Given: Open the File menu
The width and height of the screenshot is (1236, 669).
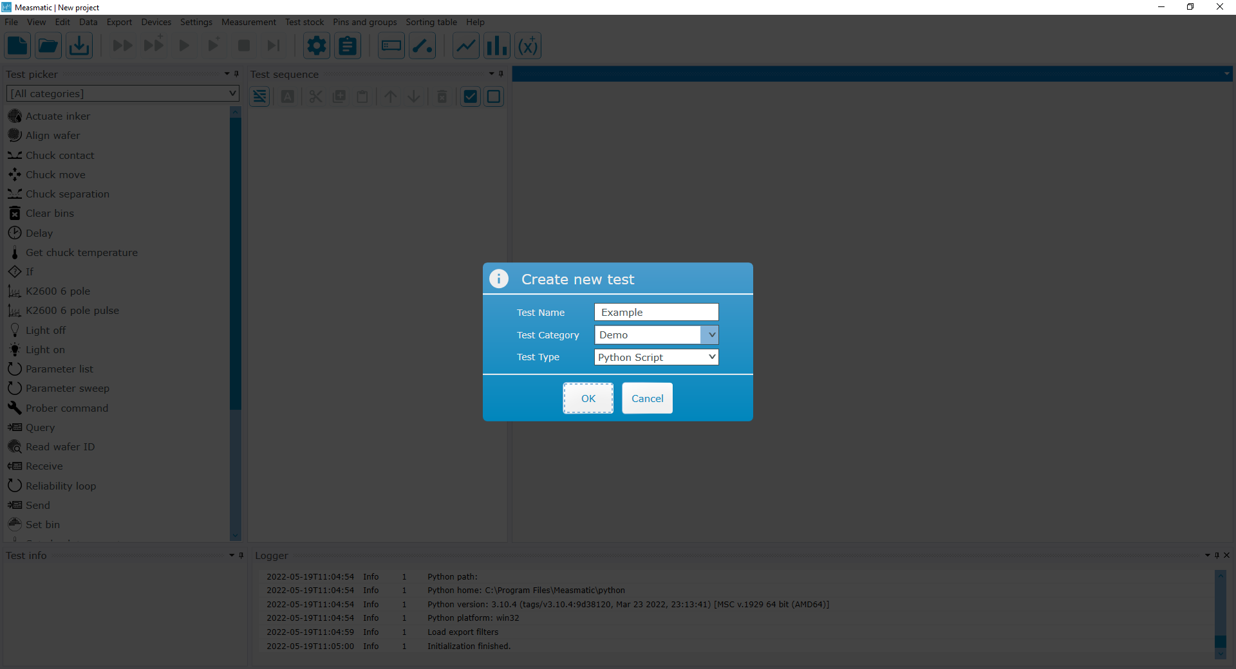Looking at the screenshot, I should (x=12, y=22).
